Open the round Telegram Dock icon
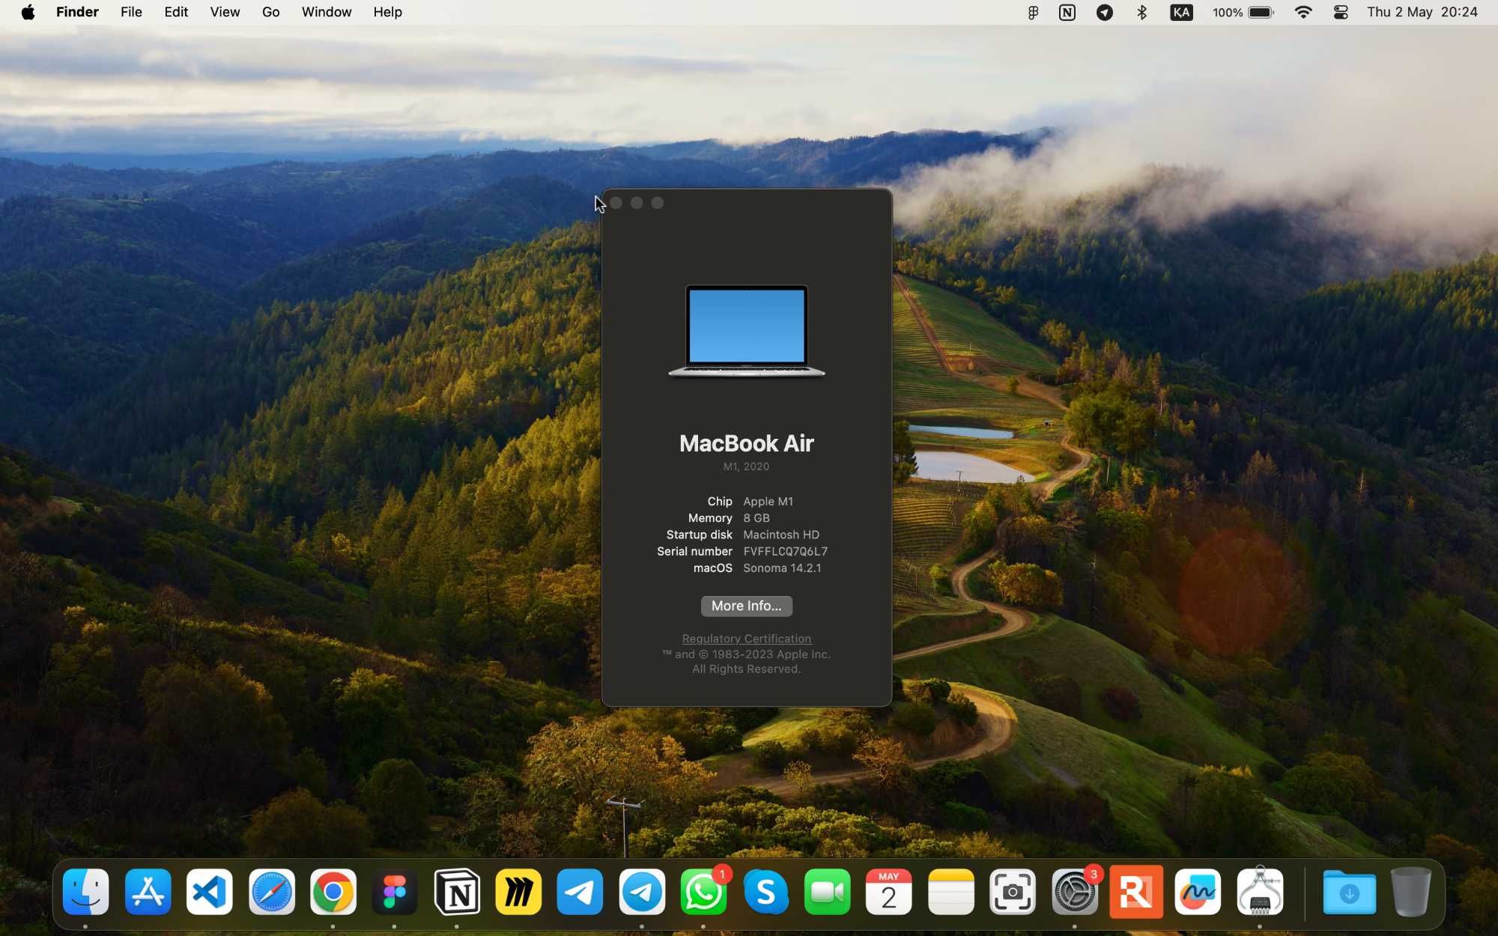Screen dimensions: 1498x936 642,892
